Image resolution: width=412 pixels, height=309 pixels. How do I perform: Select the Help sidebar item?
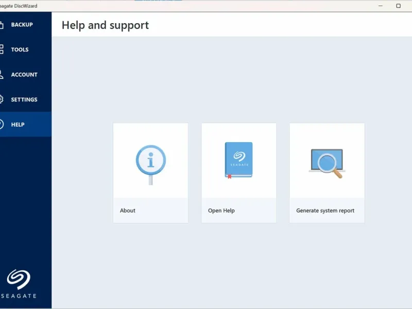coord(25,124)
